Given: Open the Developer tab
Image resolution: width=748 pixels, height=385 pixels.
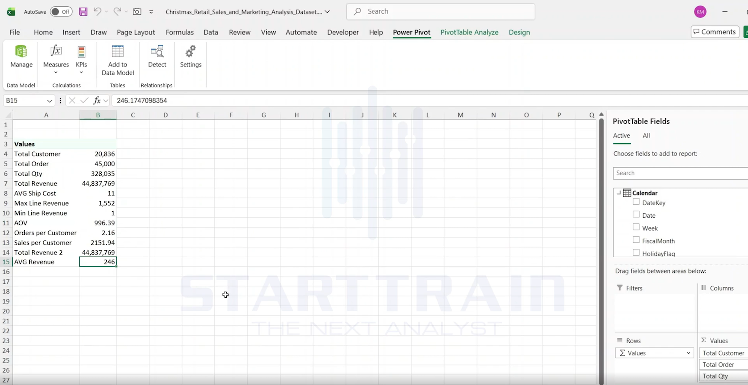Looking at the screenshot, I should 343,32.
